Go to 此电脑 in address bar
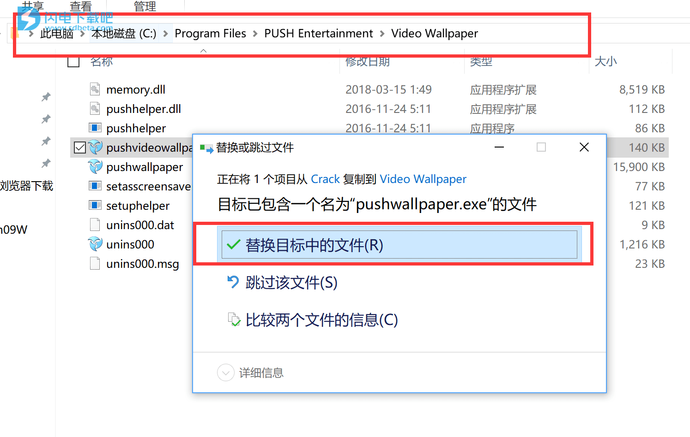 (57, 34)
